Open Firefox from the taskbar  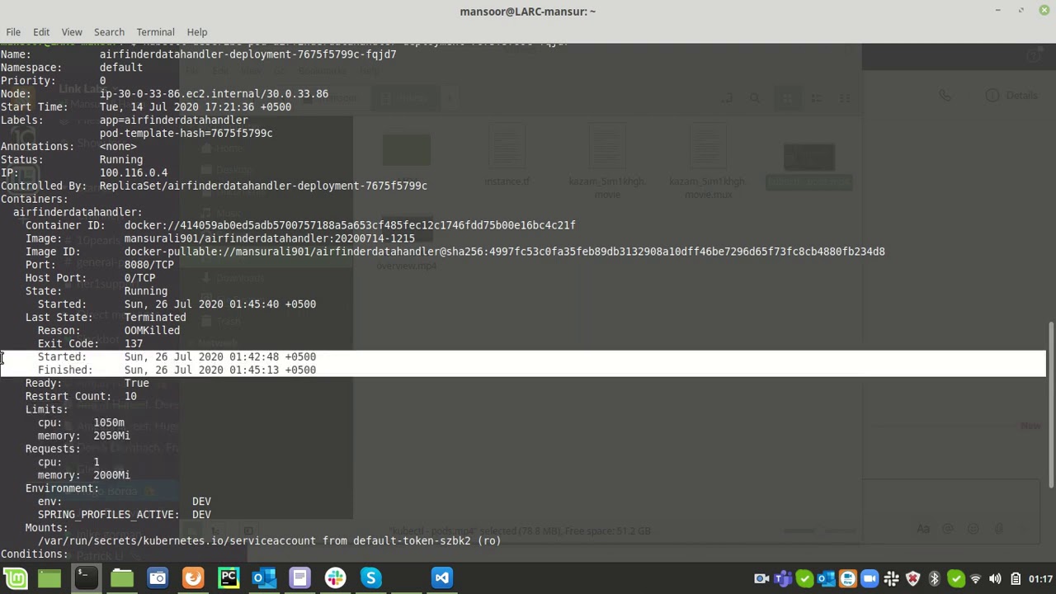tap(193, 578)
